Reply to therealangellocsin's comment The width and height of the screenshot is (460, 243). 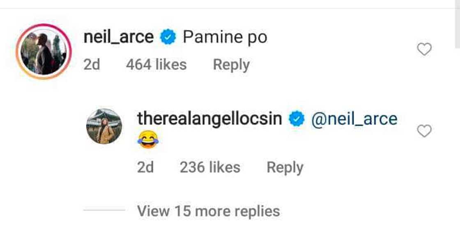point(285,167)
